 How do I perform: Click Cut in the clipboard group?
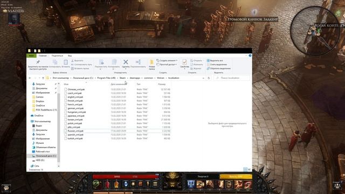pyautogui.click(x=77, y=60)
